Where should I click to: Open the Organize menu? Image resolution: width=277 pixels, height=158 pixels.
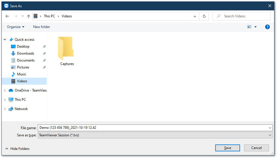click(x=16, y=27)
